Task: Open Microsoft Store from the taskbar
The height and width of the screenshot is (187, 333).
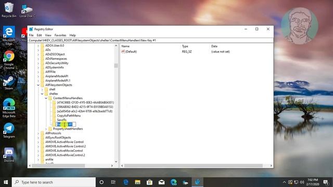Action: coord(149,182)
